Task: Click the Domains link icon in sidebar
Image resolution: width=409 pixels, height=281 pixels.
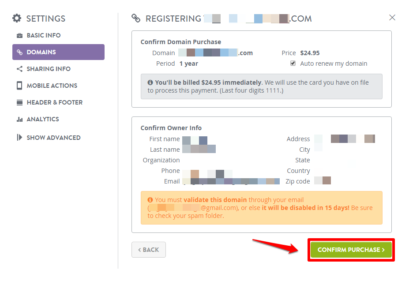Action: pyautogui.click(x=19, y=52)
